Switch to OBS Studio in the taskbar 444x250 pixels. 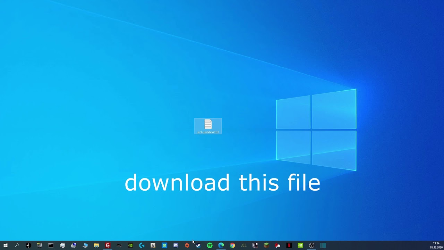tap(312, 245)
